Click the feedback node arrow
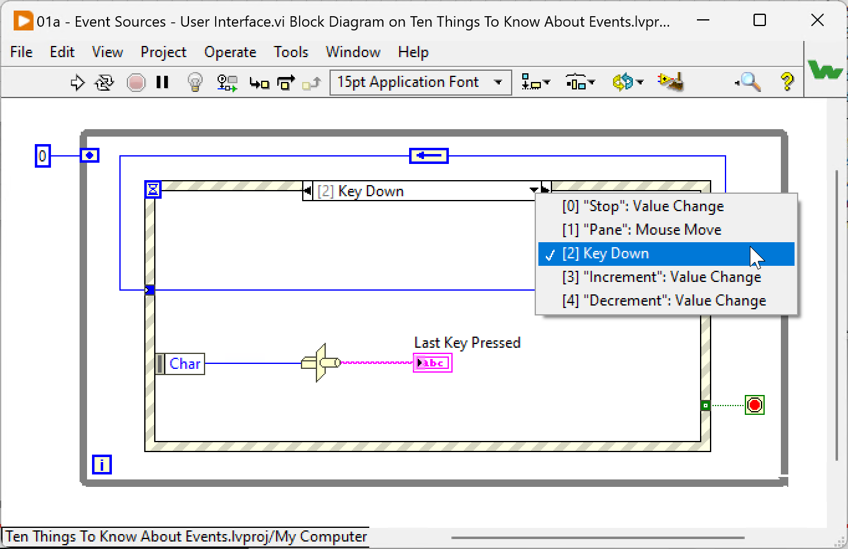Viewport: 848px width, 549px height. (429, 155)
